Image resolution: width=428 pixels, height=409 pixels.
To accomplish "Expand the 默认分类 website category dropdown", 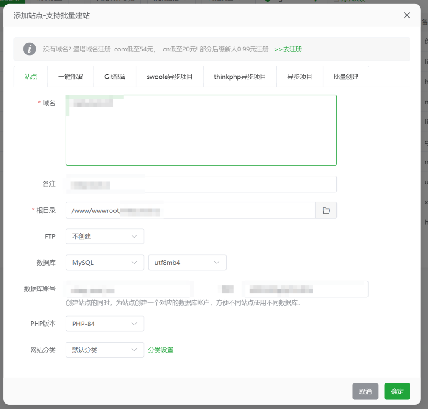I will (104, 350).
